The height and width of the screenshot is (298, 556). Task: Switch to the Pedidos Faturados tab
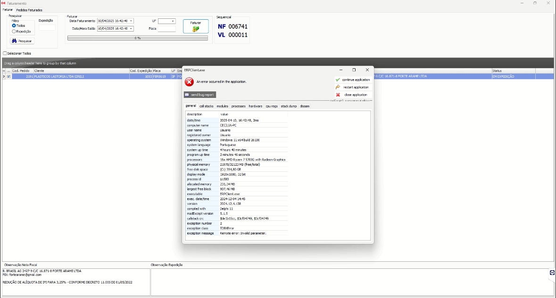click(x=29, y=10)
